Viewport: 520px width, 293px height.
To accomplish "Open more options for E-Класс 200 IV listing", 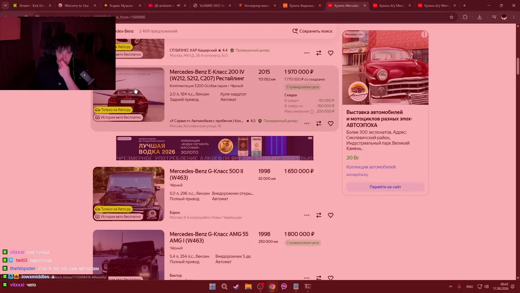I will tap(307, 123).
